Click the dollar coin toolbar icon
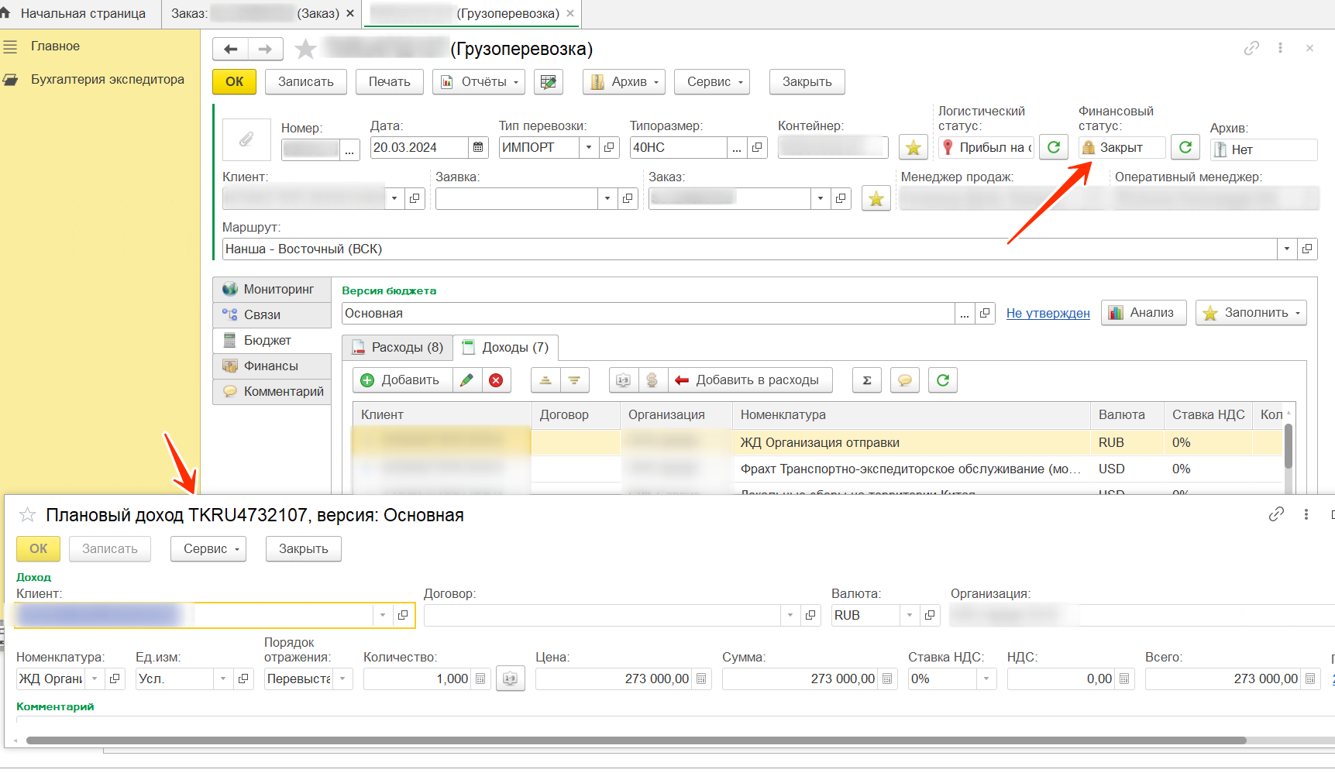 (652, 380)
